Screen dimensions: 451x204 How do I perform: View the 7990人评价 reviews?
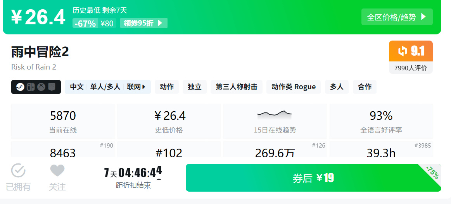(411, 68)
